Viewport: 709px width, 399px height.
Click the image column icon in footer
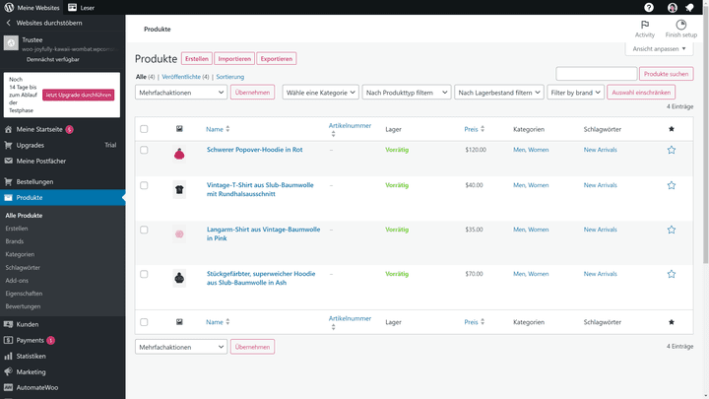pyautogui.click(x=179, y=321)
